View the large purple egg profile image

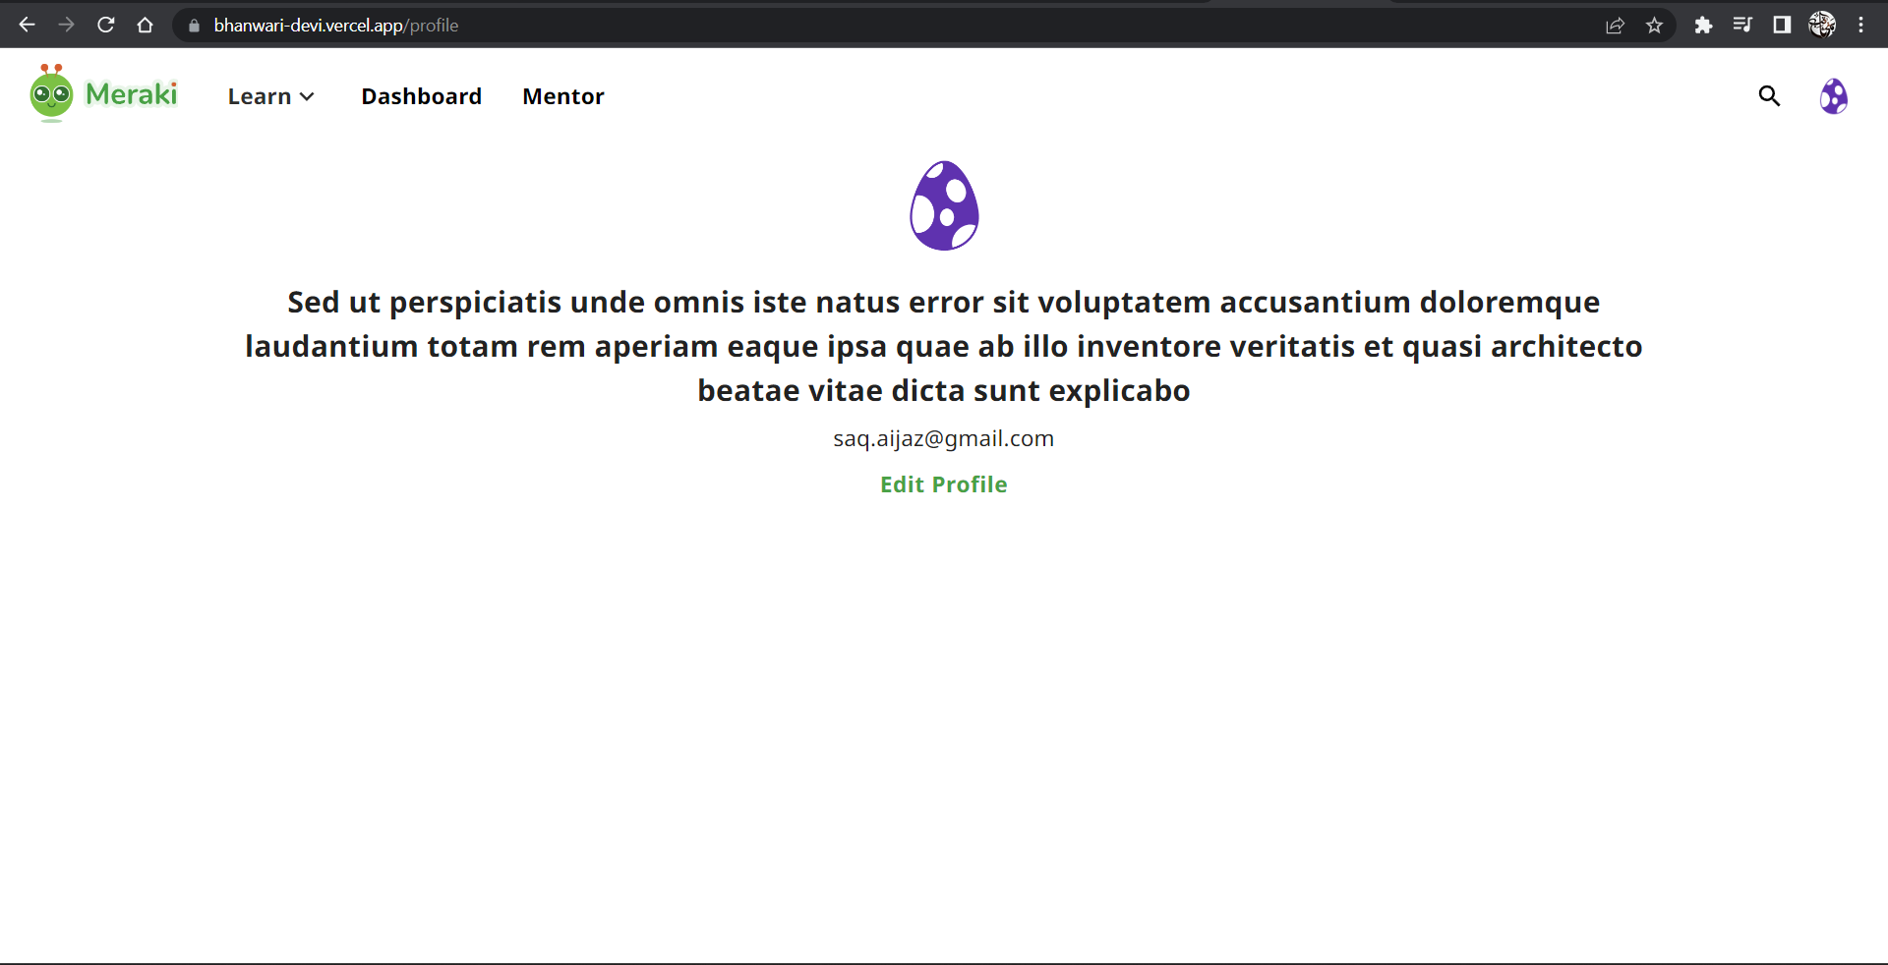tap(944, 205)
